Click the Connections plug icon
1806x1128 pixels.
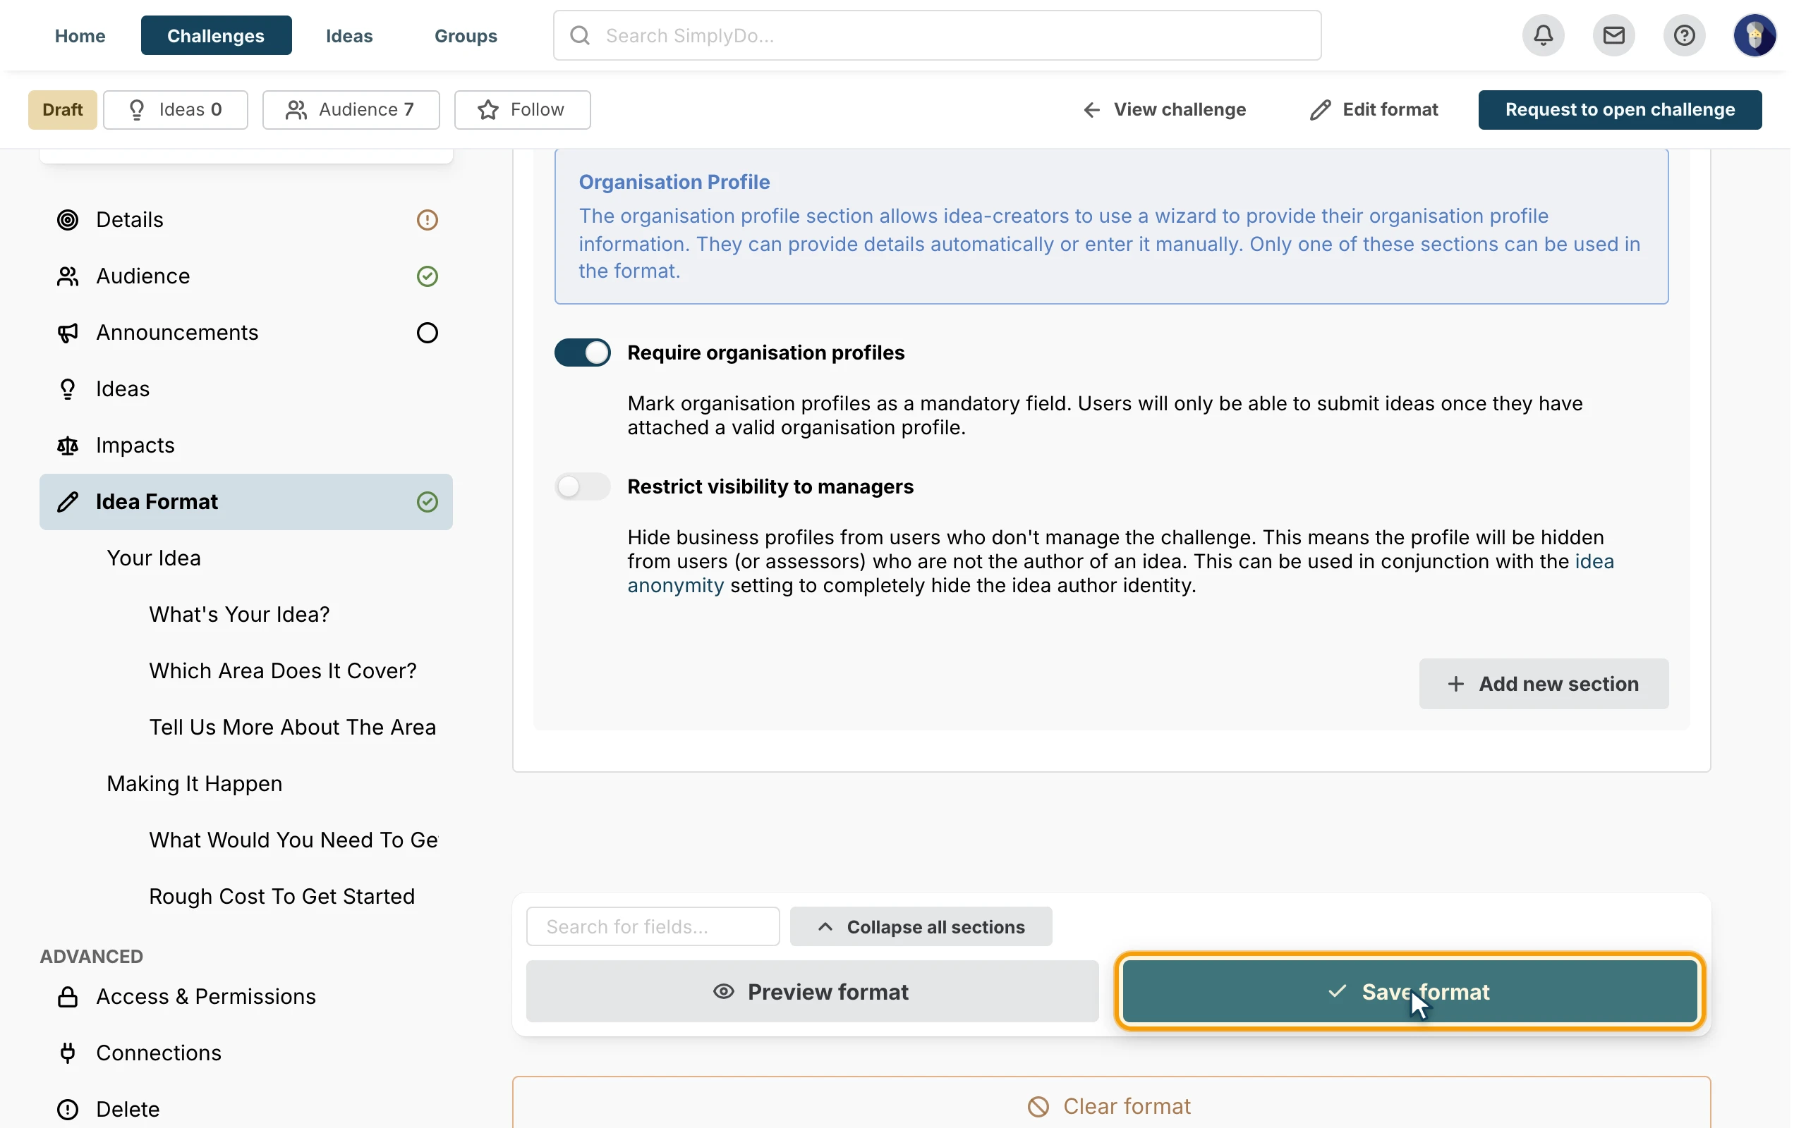pos(68,1053)
